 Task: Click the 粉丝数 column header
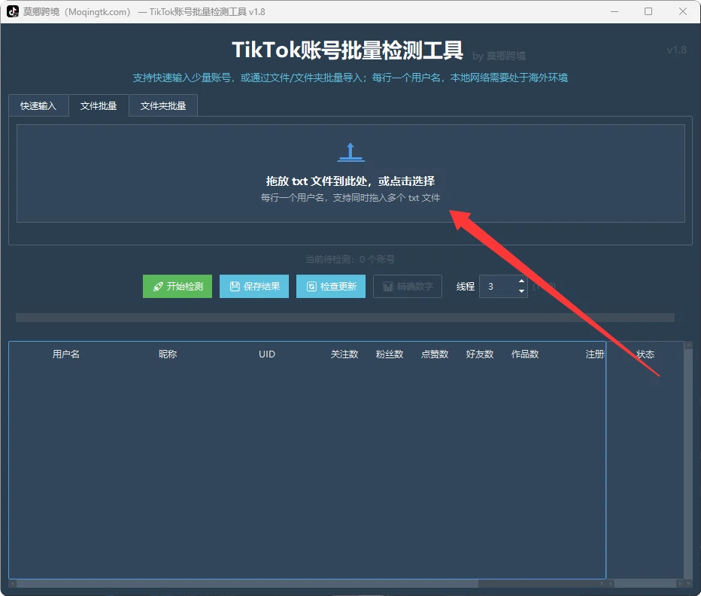(x=390, y=354)
